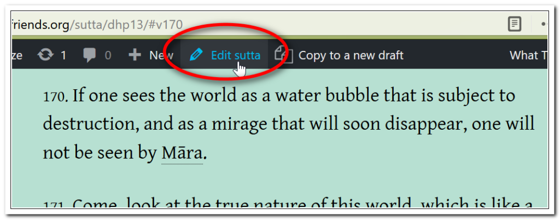This screenshot has height=220, width=560.
Task: Click the partially visible verse 171 line
Action: click(x=288, y=204)
